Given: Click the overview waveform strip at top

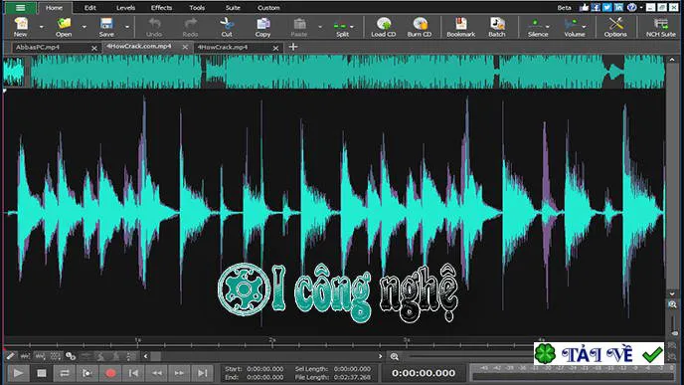Looking at the screenshot, I should (x=334, y=72).
